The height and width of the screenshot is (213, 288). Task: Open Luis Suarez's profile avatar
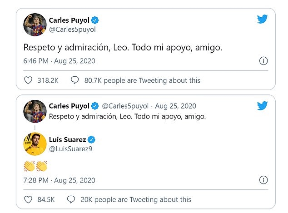click(x=35, y=144)
